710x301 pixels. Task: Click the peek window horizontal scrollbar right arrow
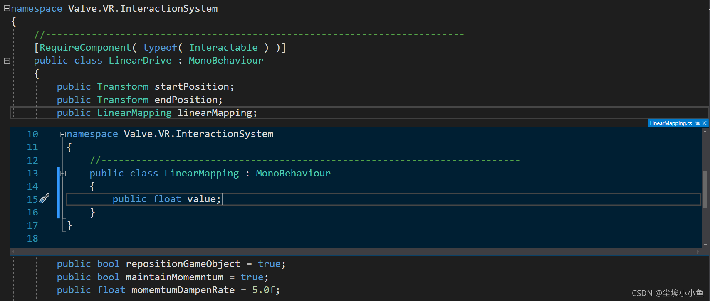tap(698, 252)
